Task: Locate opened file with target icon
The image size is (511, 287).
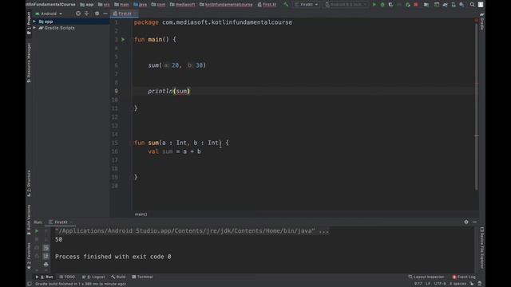Action: coord(78,14)
